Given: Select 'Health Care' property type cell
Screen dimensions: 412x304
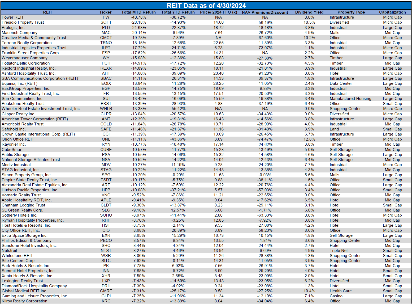Looking at the screenshot, I should (x=341, y=291).
